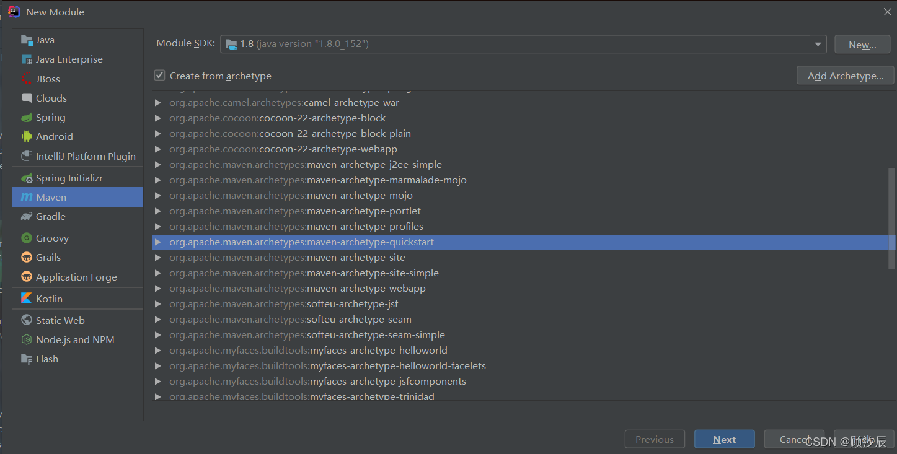Expand maven-archetype-j2ee-simple node
The image size is (897, 454).
158,165
